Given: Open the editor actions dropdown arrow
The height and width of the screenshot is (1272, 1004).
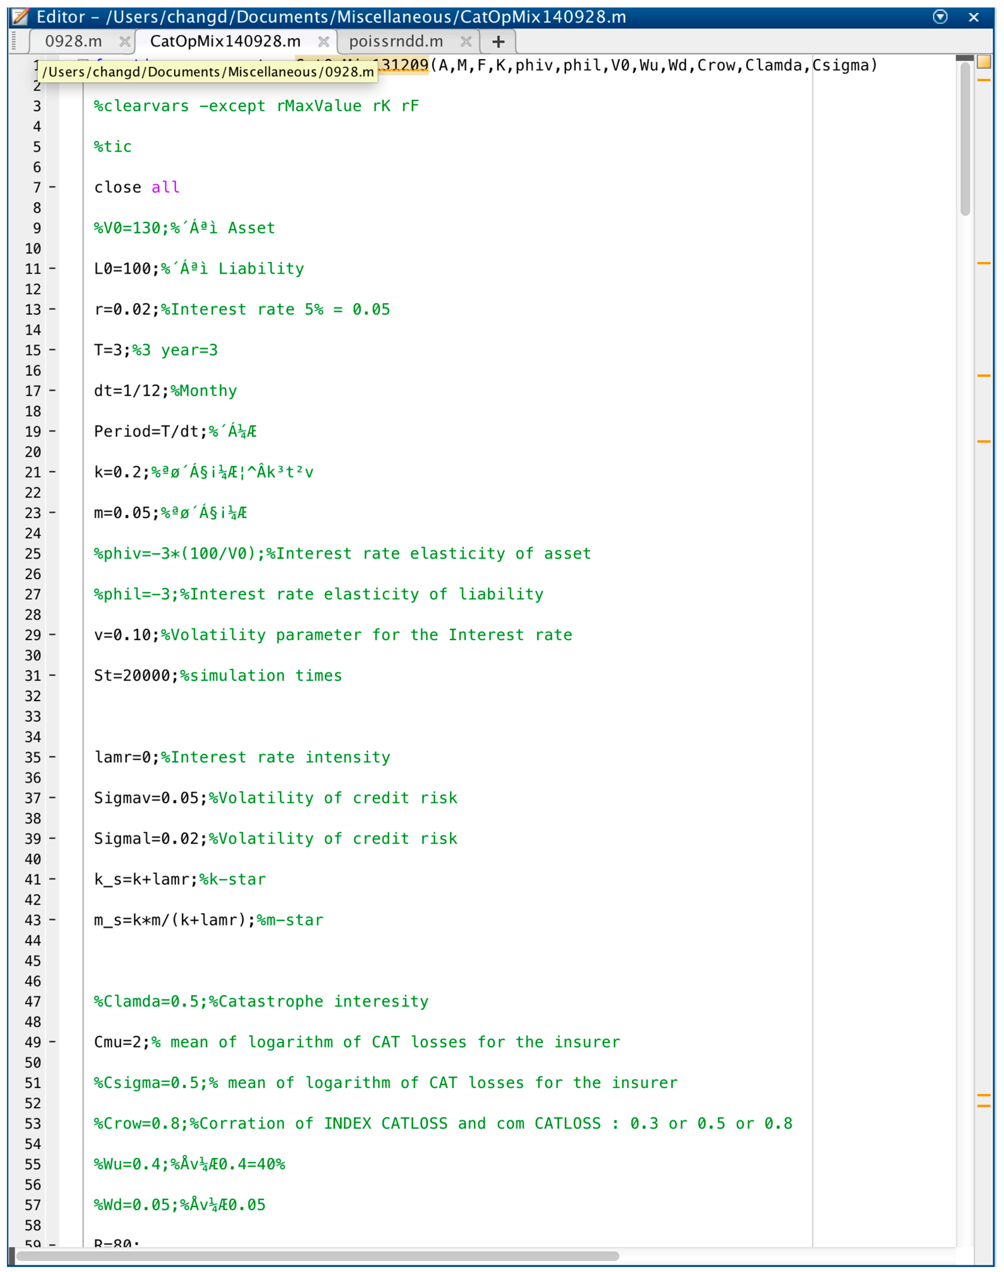Looking at the screenshot, I should click(x=940, y=17).
